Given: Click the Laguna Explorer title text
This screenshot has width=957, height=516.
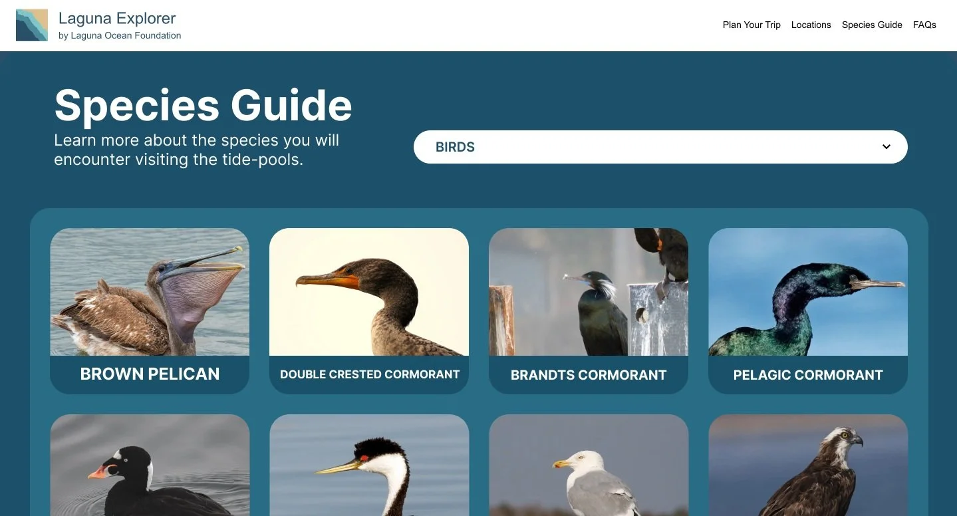Looking at the screenshot, I should tap(117, 19).
